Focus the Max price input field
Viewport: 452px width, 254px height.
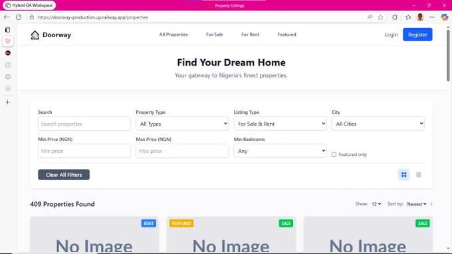click(x=182, y=151)
